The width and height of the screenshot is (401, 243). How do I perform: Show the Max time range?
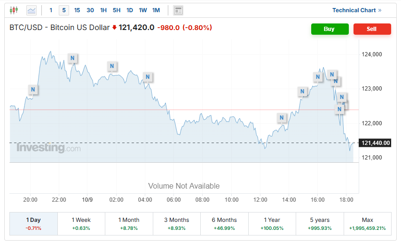tap(367, 223)
